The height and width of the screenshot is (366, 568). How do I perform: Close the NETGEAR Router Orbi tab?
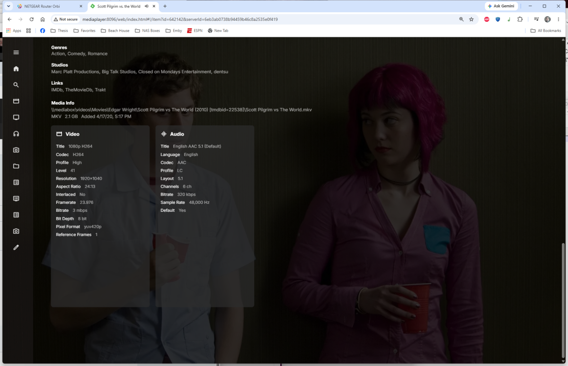click(x=81, y=6)
